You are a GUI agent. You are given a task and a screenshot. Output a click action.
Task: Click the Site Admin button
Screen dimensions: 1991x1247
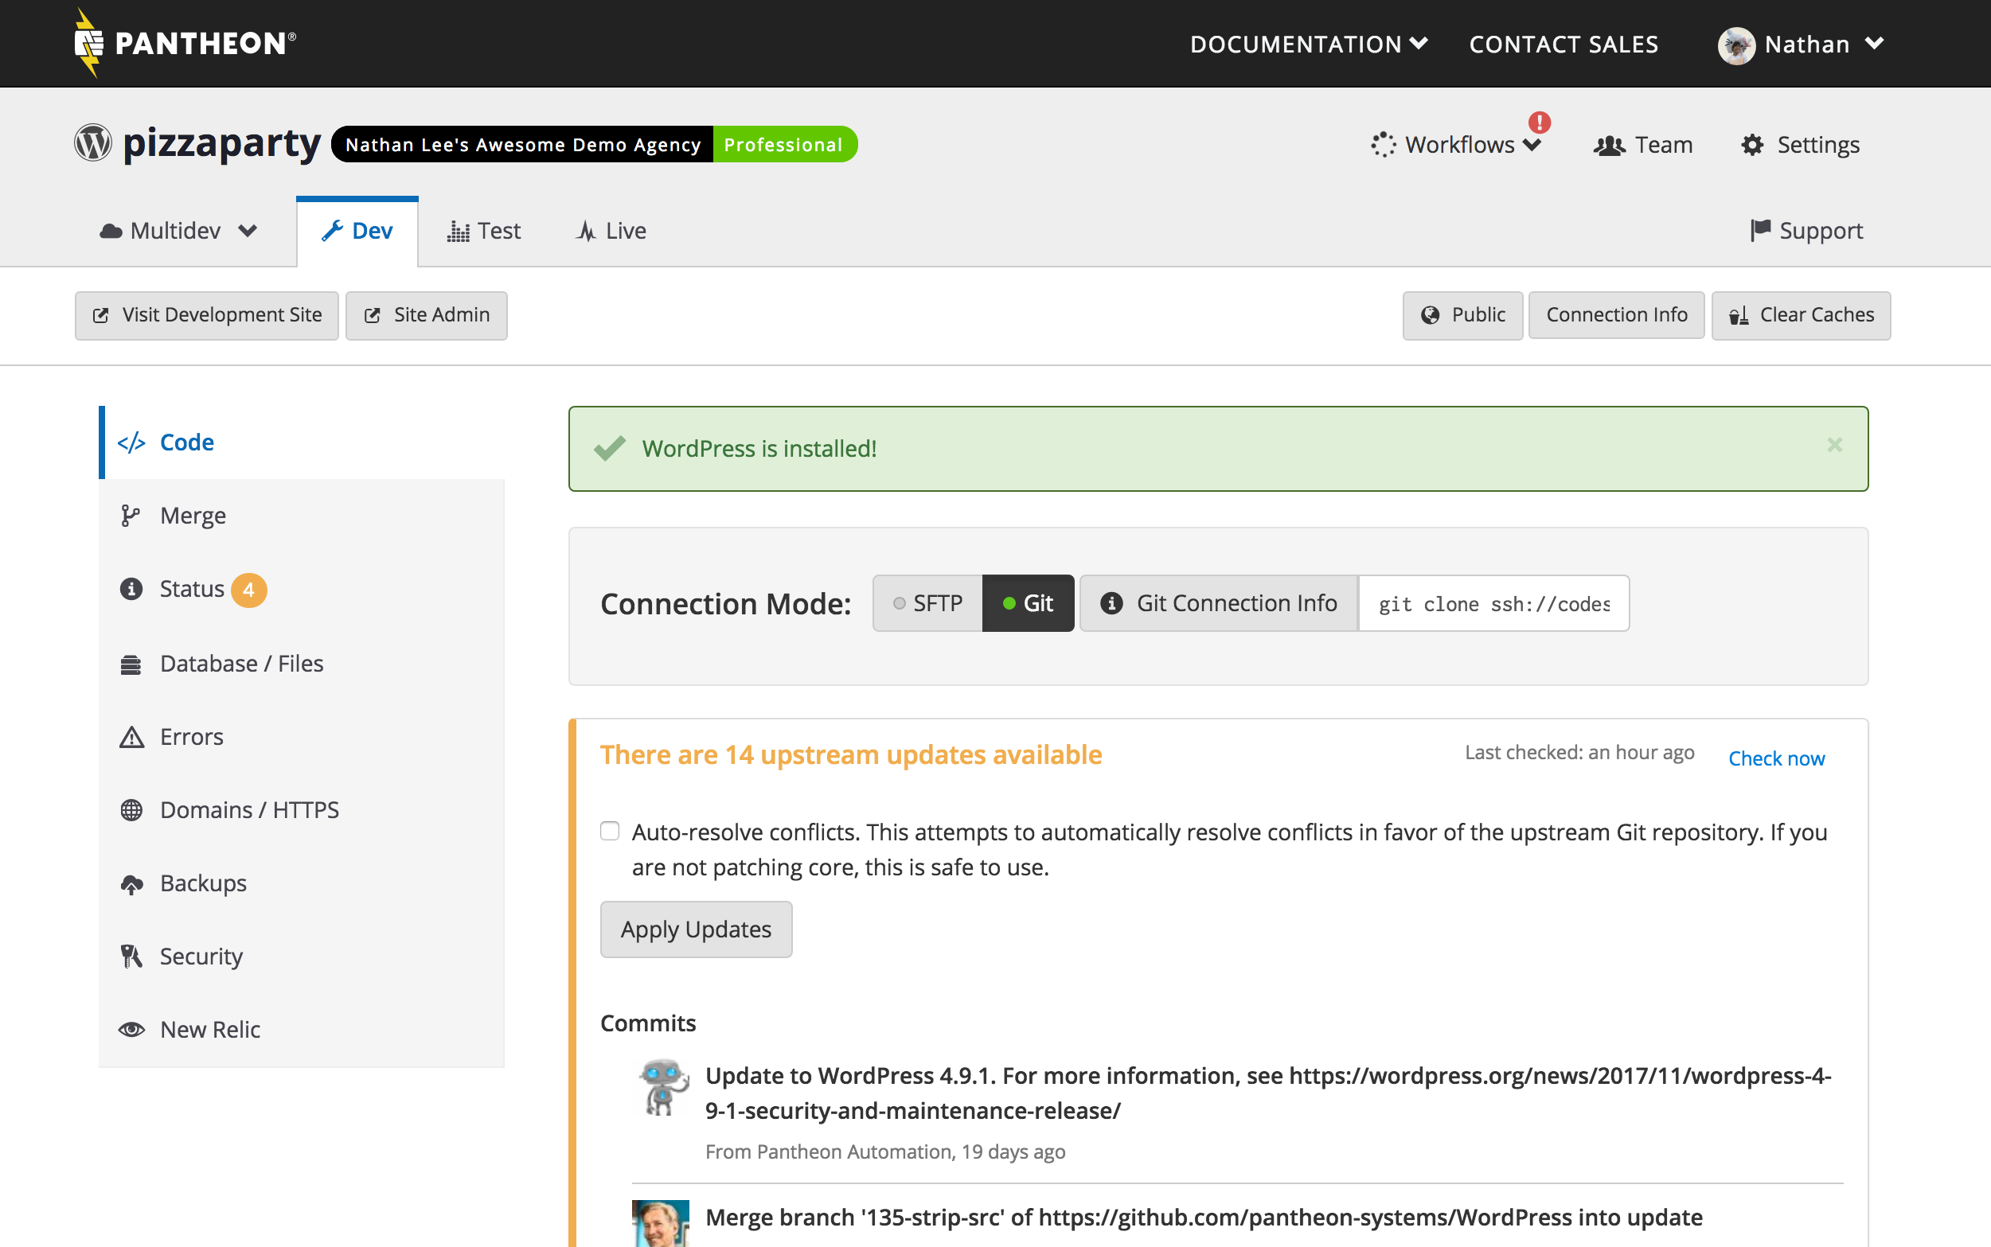(427, 315)
